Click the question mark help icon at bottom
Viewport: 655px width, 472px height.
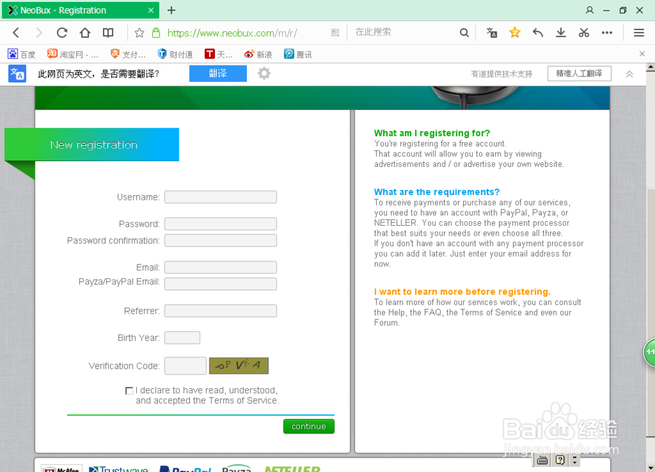point(560,460)
